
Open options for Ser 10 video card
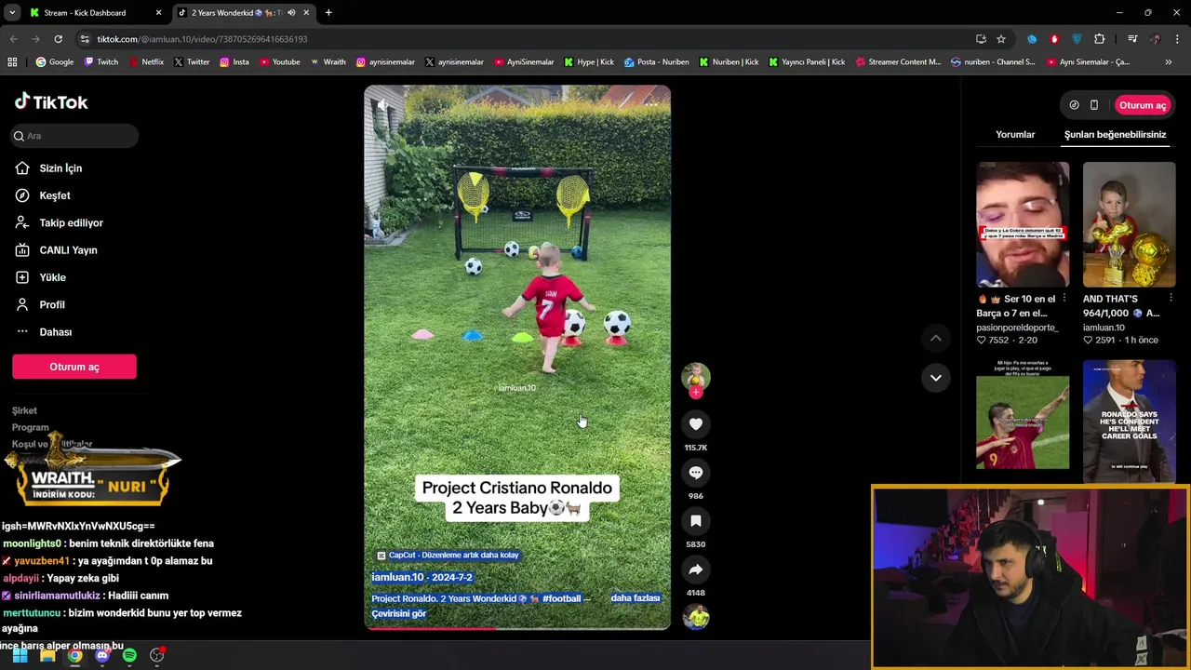(x=1064, y=299)
